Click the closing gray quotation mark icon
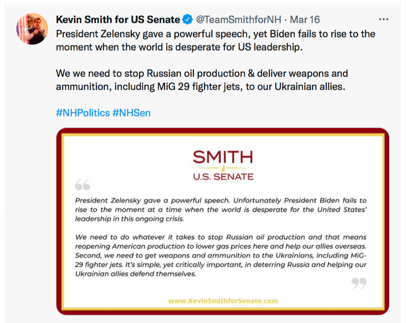This screenshot has width=406, height=323. (359, 283)
